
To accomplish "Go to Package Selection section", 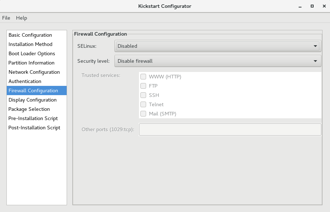I will [29, 109].
